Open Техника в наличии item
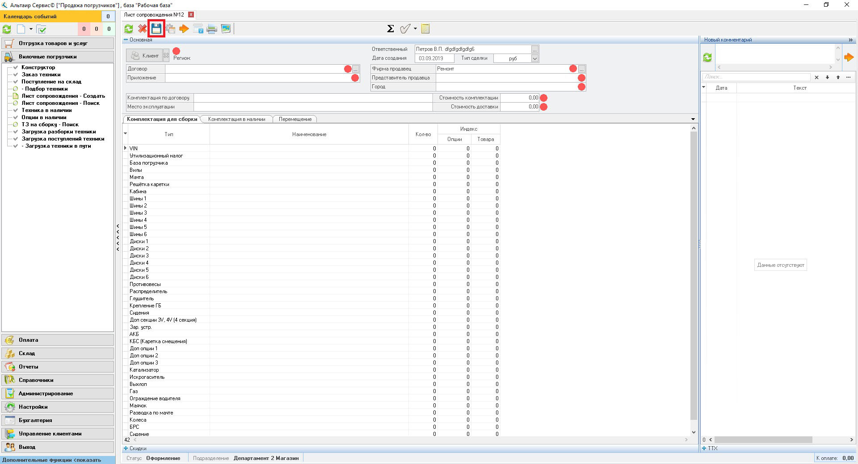 click(46, 110)
